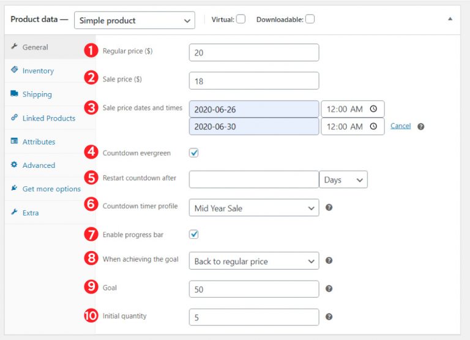Click the sale start date field 2020-06-26
Viewport: 470px width, 340px height.
click(254, 109)
